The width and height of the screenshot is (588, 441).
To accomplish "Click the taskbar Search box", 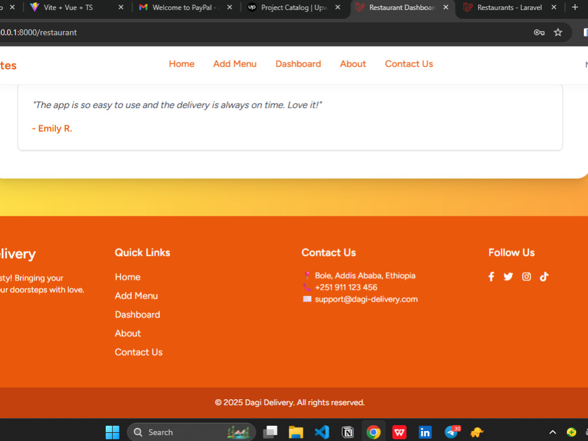I will click(x=191, y=432).
